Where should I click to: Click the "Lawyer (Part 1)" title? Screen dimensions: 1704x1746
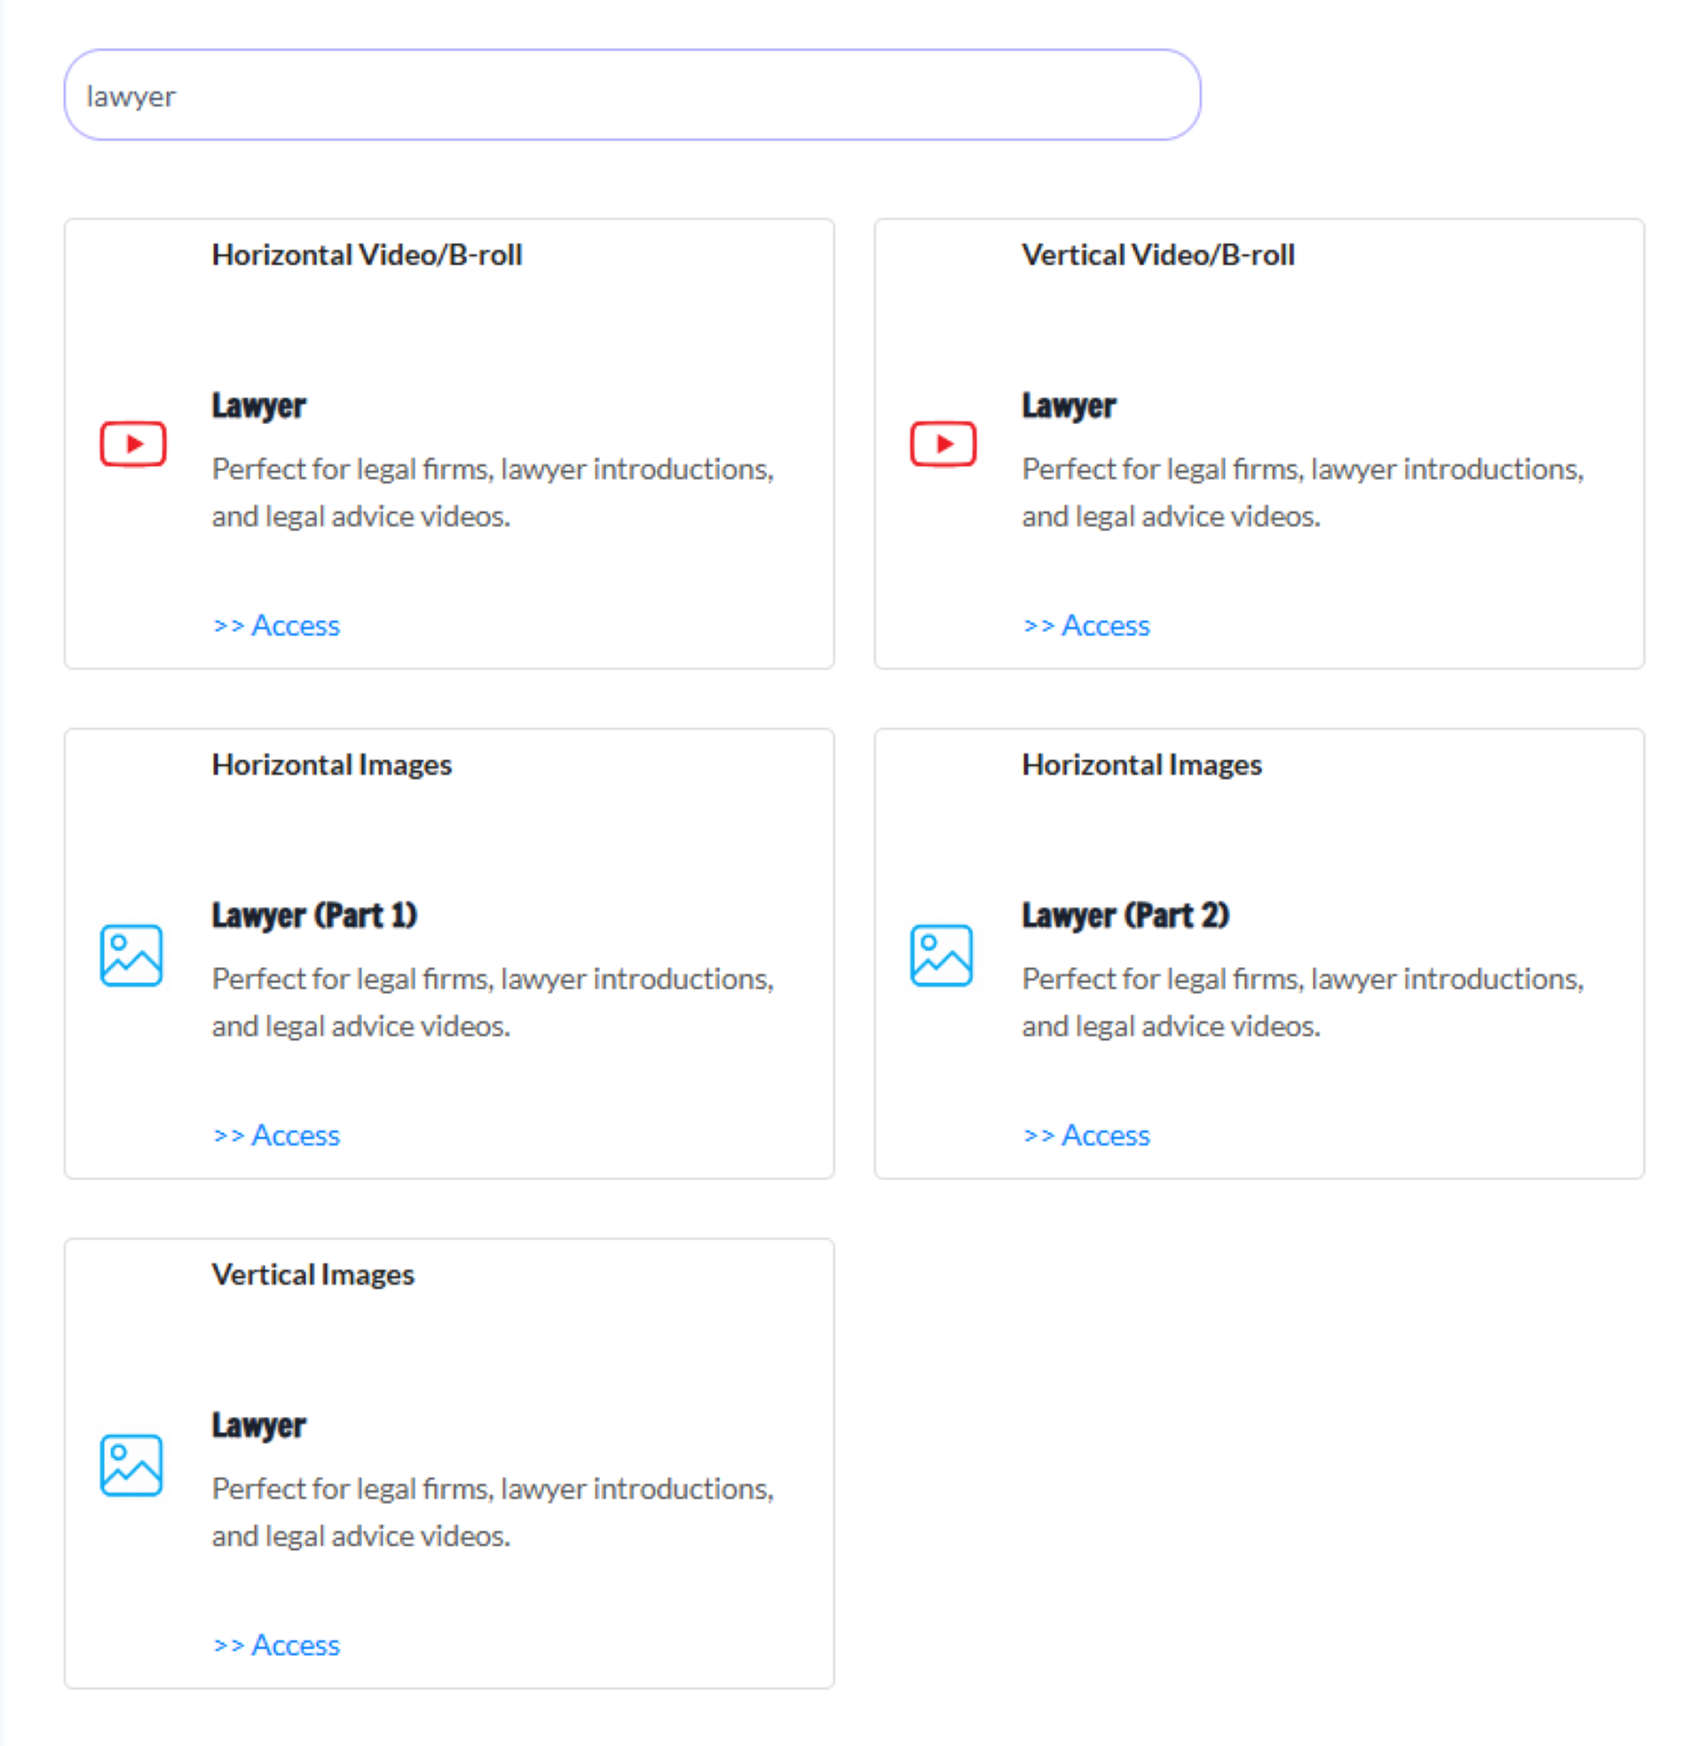click(x=314, y=916)
